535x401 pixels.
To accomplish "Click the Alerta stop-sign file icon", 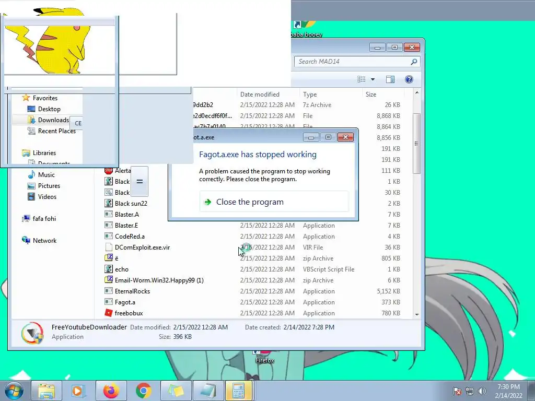I will [x=109, y=171].
